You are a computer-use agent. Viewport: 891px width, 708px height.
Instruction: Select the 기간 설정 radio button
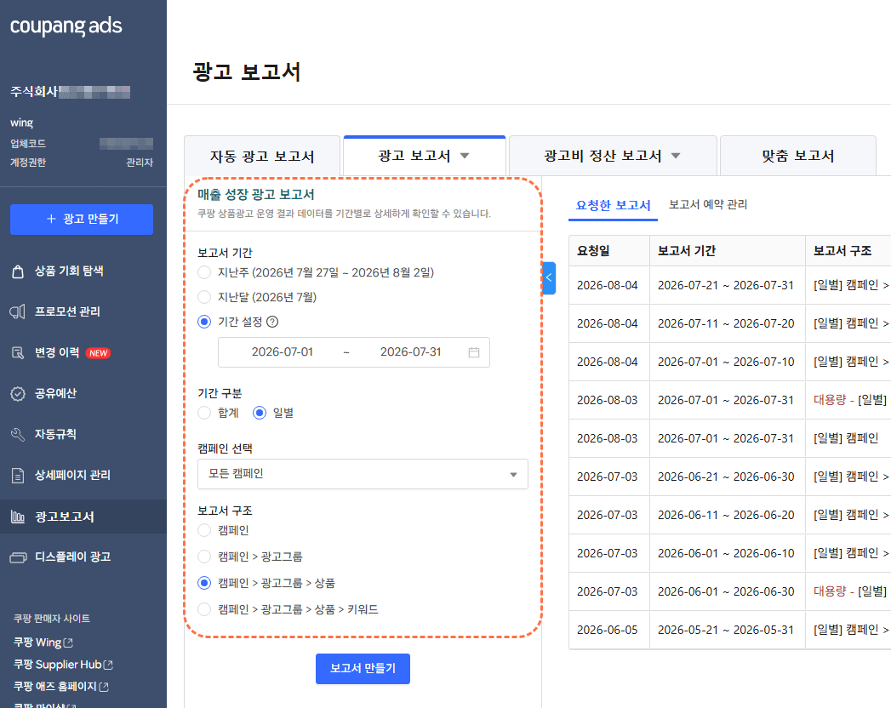pos(204,323)
